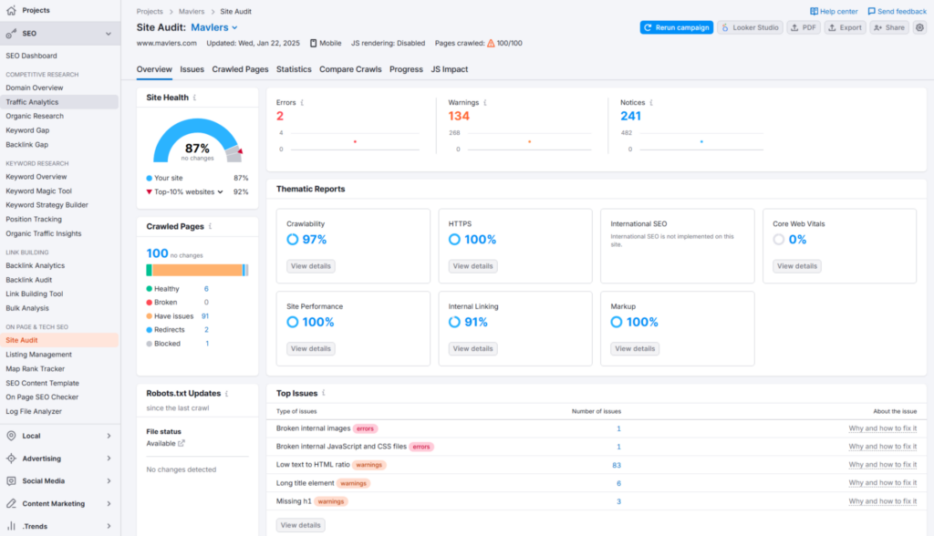Click the Help center book icon

[814, 11]
